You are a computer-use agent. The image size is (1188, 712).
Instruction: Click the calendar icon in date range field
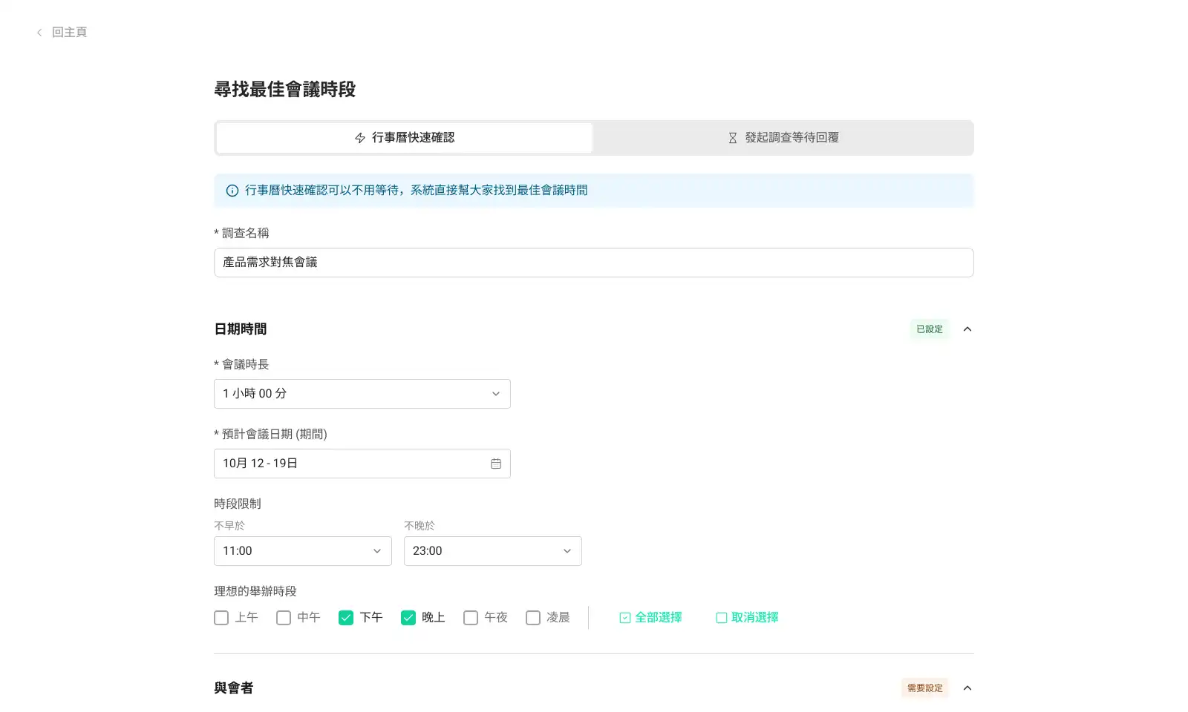495,464
